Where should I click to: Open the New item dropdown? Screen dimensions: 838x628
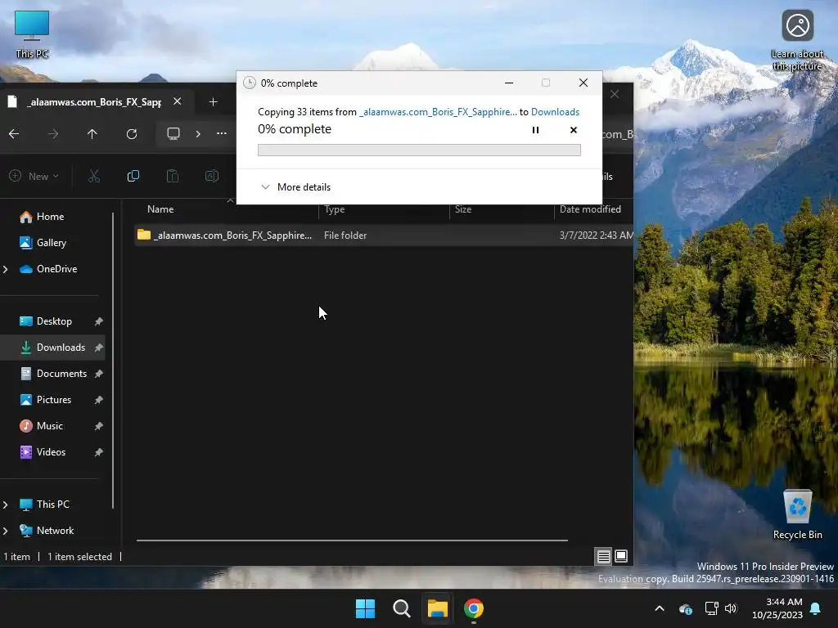pyautogui.click(x=34, y=177)
